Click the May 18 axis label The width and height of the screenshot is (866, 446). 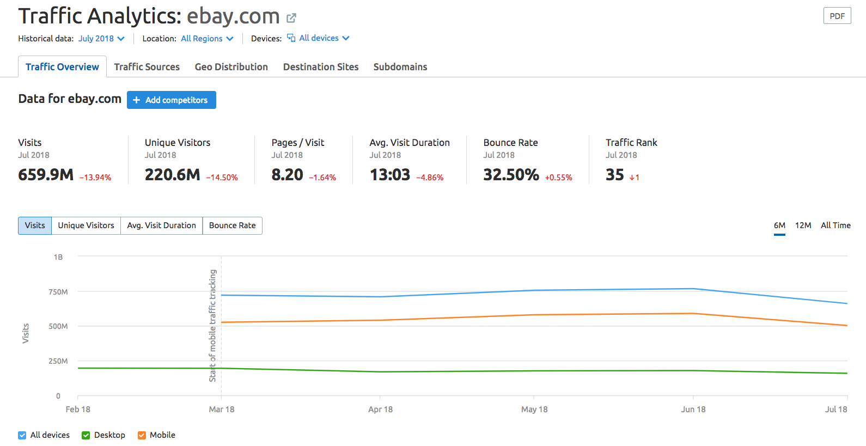tap(534, 410)
